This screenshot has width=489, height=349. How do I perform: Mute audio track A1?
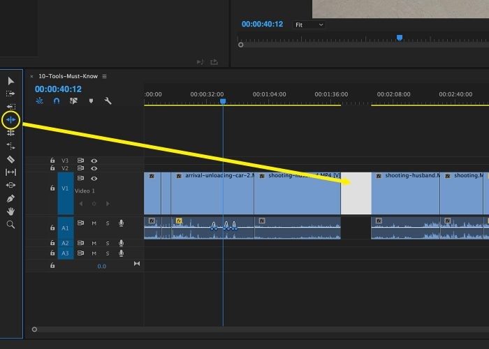click(x=94, y=223)
